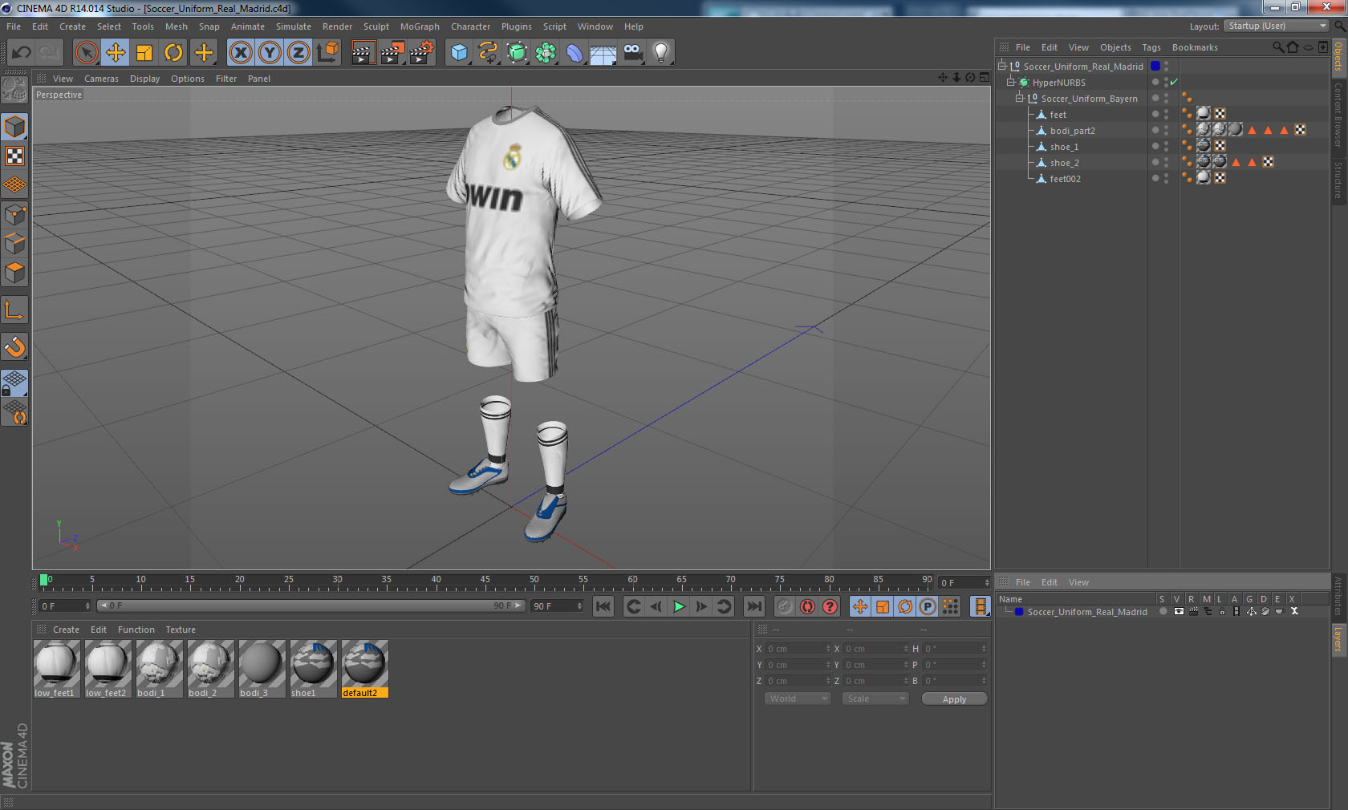Play the animation forward

click(679, 606)
